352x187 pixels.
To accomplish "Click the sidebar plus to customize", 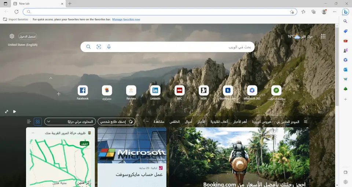I will (x=345, y=99).
